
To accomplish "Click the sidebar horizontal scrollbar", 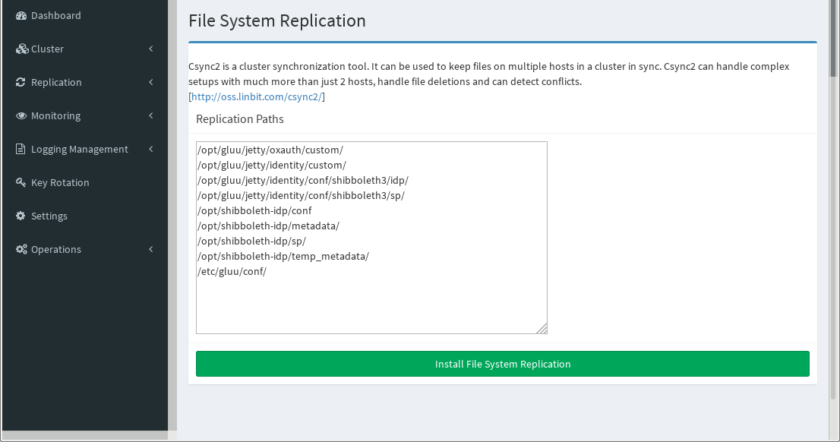I will pos(84,435).
